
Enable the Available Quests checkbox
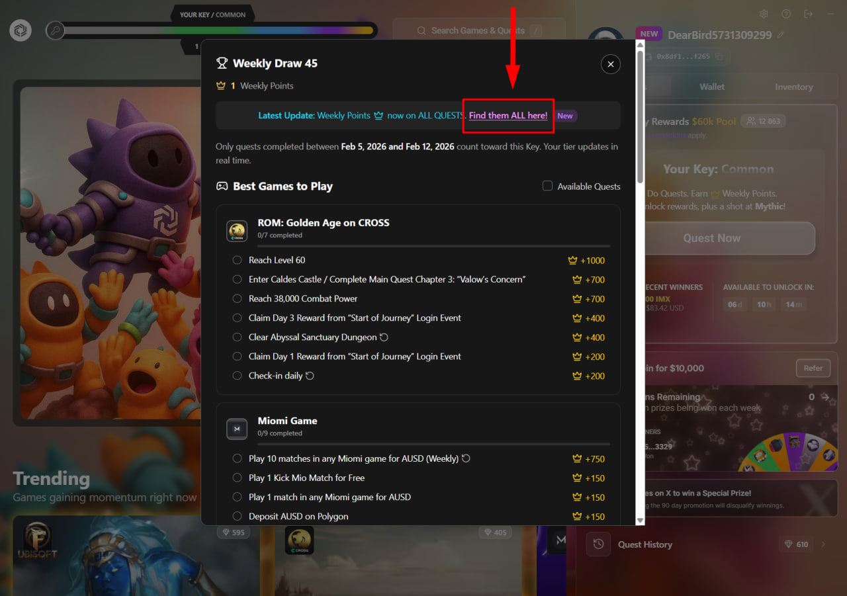click(x=547, y=186)
